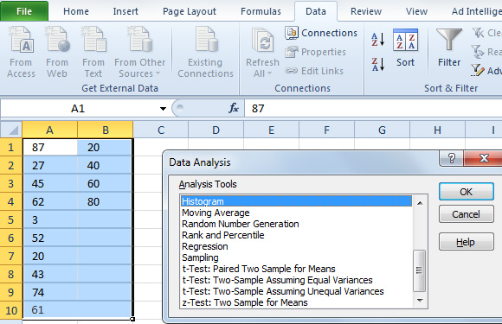Select column C header

(x=161, y=130)
